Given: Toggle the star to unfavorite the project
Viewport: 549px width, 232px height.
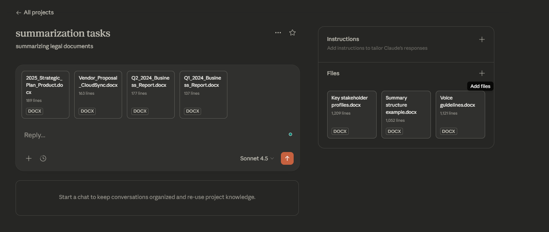Looking at the screenshot, I should click(x=292, y=32).
